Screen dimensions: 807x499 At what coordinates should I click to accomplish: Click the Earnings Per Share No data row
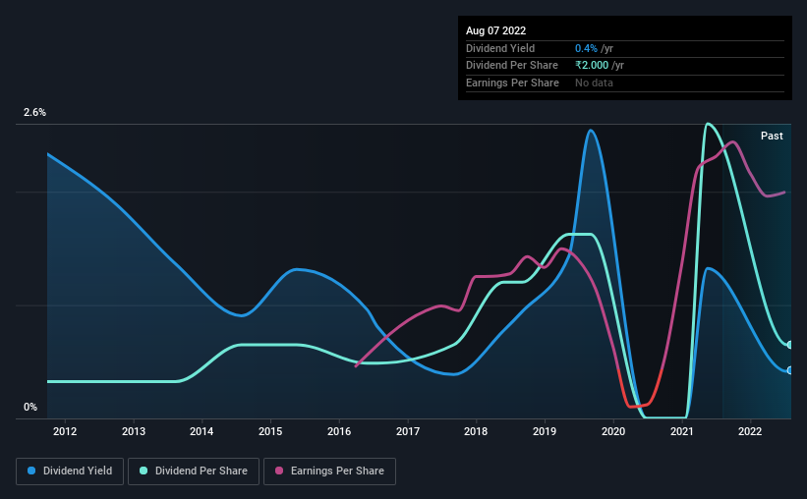625,83
